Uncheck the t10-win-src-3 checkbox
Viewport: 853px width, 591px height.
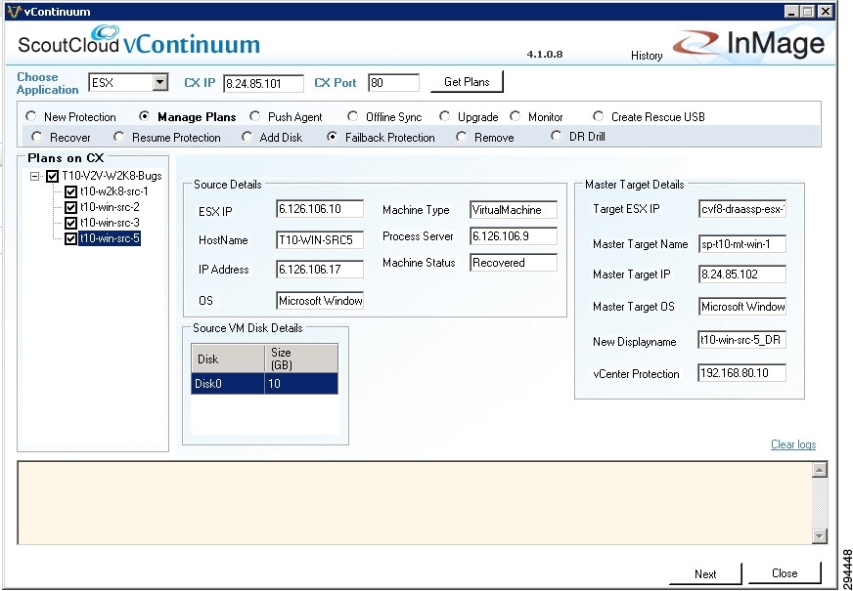pos(70,224)
